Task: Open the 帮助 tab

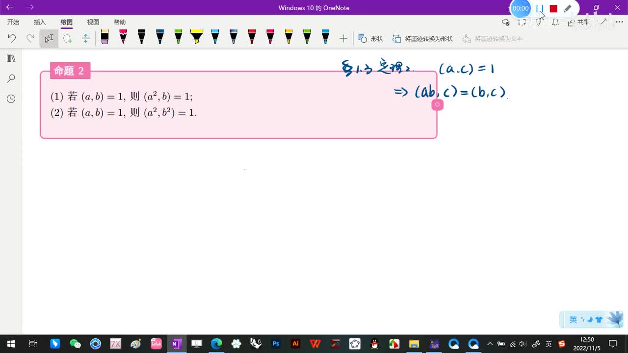Action: [119, 22]
